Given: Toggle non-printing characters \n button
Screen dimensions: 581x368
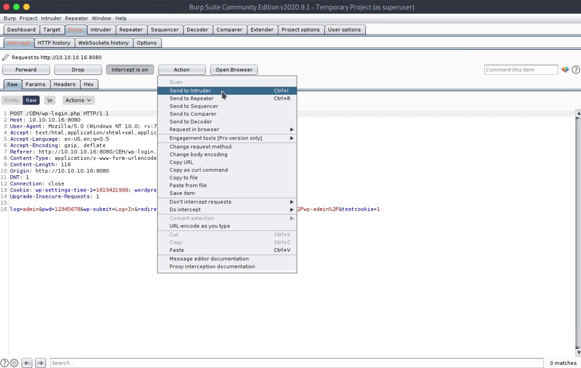Looking at the screenshot, I should (50, 100).
